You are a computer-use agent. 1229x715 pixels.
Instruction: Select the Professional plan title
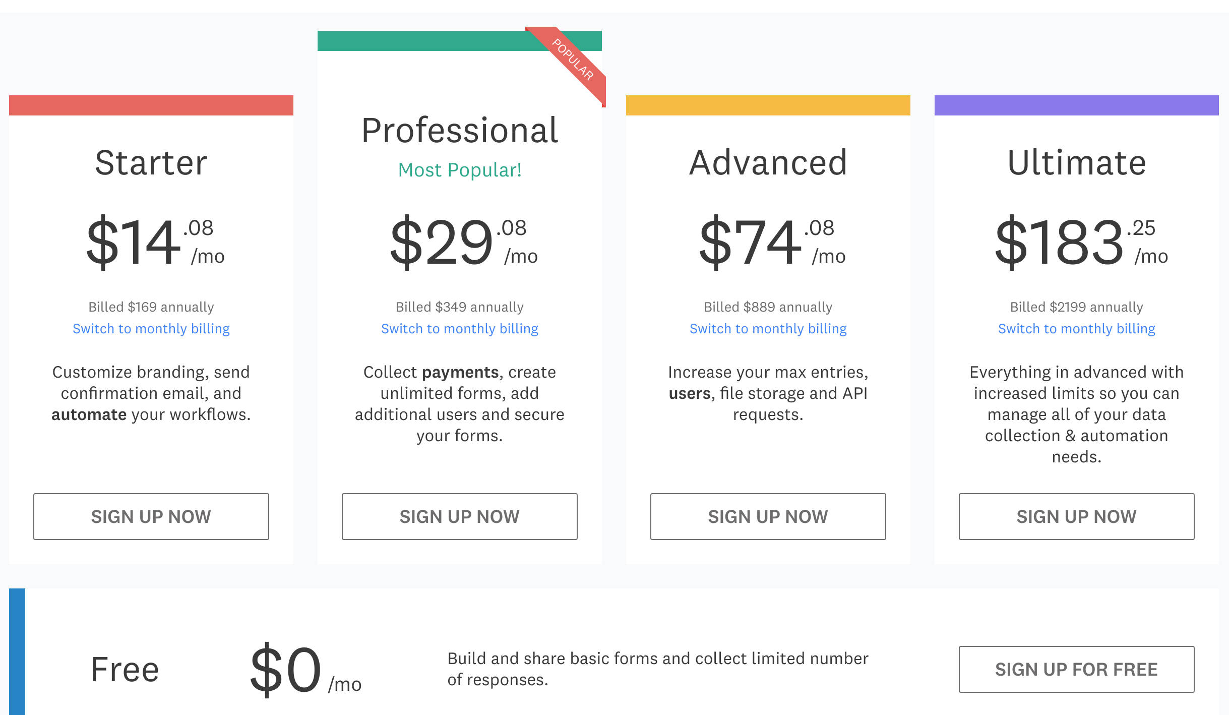[x=459, y=130]
